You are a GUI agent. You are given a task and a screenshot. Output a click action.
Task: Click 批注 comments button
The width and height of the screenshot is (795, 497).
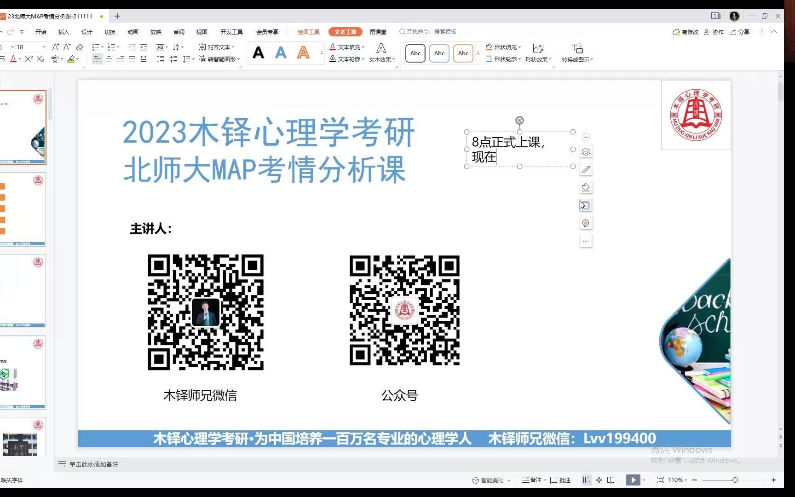point(560,480)
